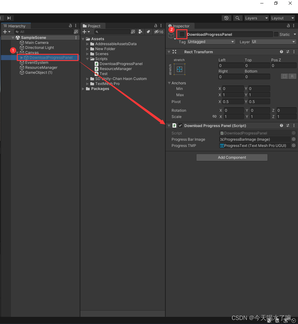The image size is (298, 324).
Task: Open the search-by-type filter in Project toolbar
Action: tap(140, 32)
